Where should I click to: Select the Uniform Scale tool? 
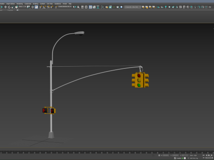[x=13, y=7]
